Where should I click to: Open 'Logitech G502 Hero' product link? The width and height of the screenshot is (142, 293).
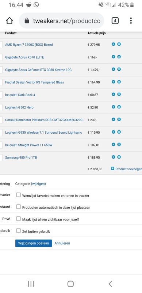19,107
